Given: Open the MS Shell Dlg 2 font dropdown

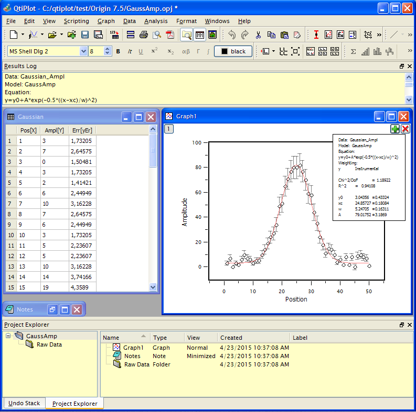Looking at the screenshot, I should click(x=83, y=51).
